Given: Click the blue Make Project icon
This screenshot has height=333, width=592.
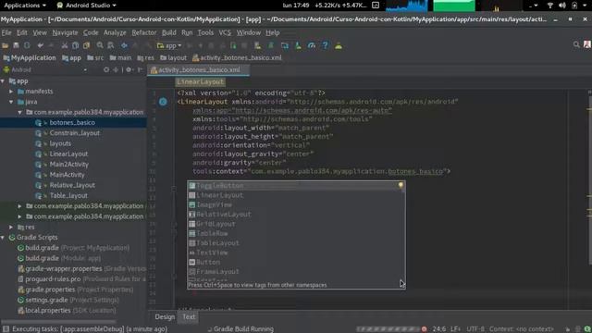Looking at the screenshot, I should point(124,45).
